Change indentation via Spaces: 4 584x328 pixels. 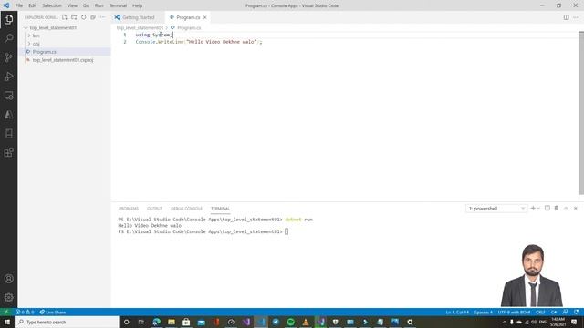pyautogui.click(x=483, y=312)
